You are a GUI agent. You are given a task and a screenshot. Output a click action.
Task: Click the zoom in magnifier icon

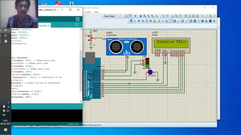(145, 16)
